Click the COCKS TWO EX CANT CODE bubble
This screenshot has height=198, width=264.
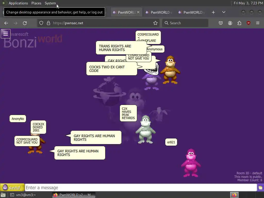click(x=112, y=69)
